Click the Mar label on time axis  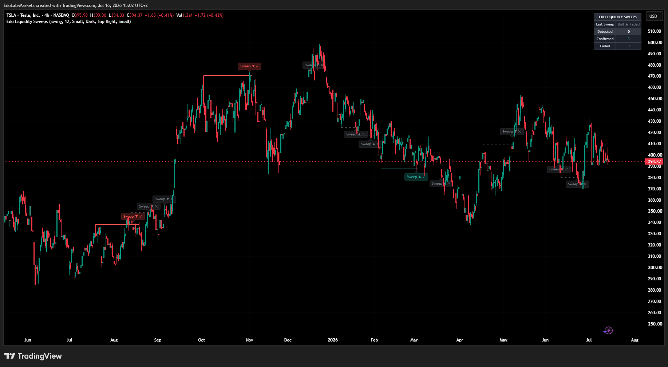tap(414, 340)
